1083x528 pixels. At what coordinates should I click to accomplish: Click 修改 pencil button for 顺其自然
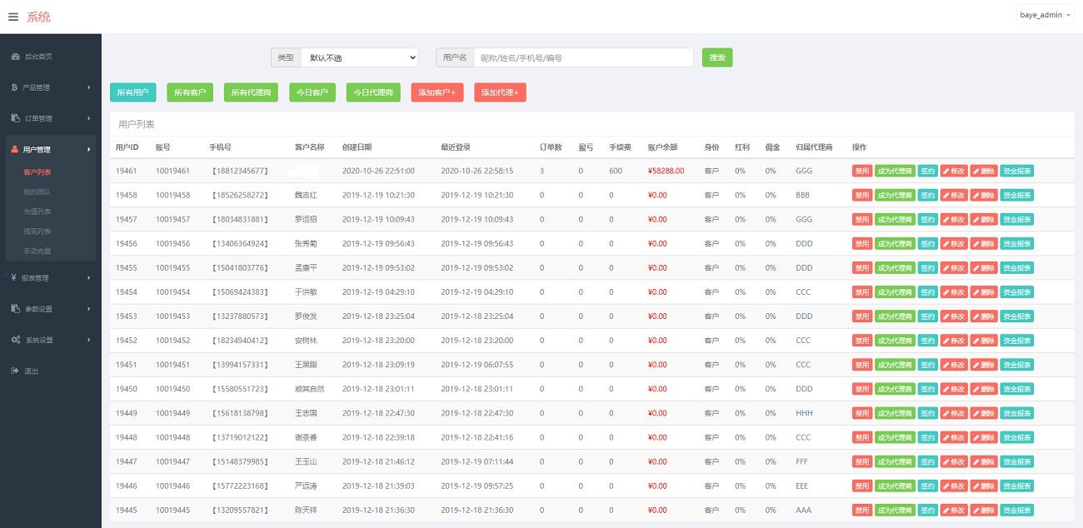click(x=954, y=388)
